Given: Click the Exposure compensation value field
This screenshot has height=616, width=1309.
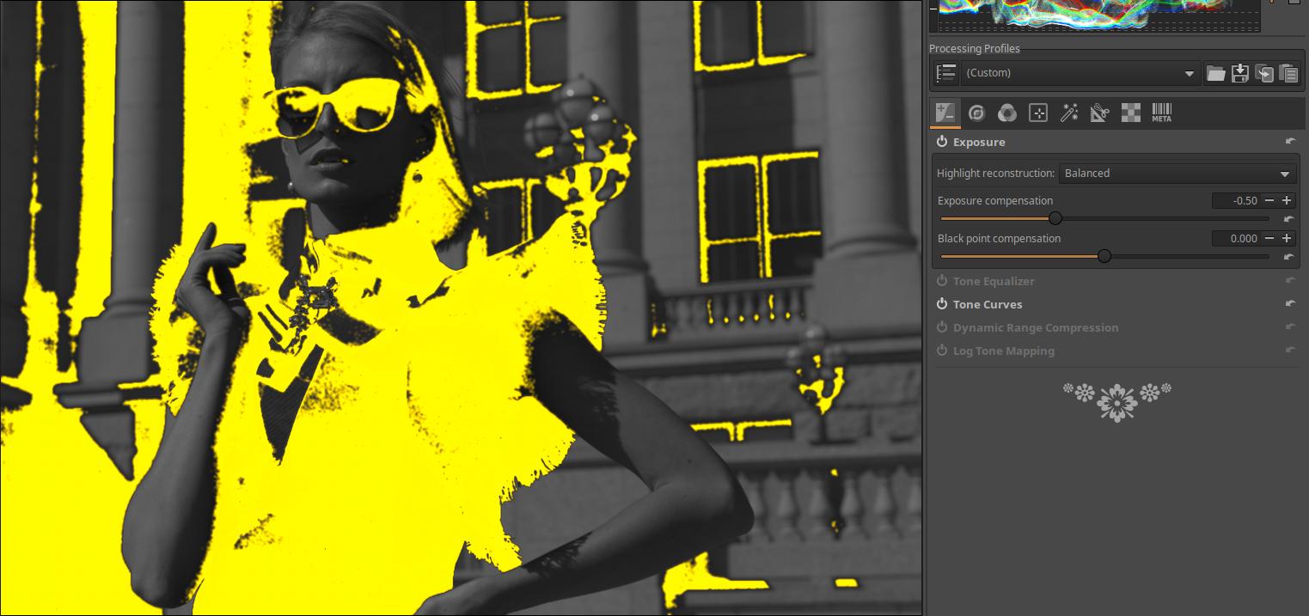Looking at the screenshot, I should pyautogui.click(x=1236, y=201).
